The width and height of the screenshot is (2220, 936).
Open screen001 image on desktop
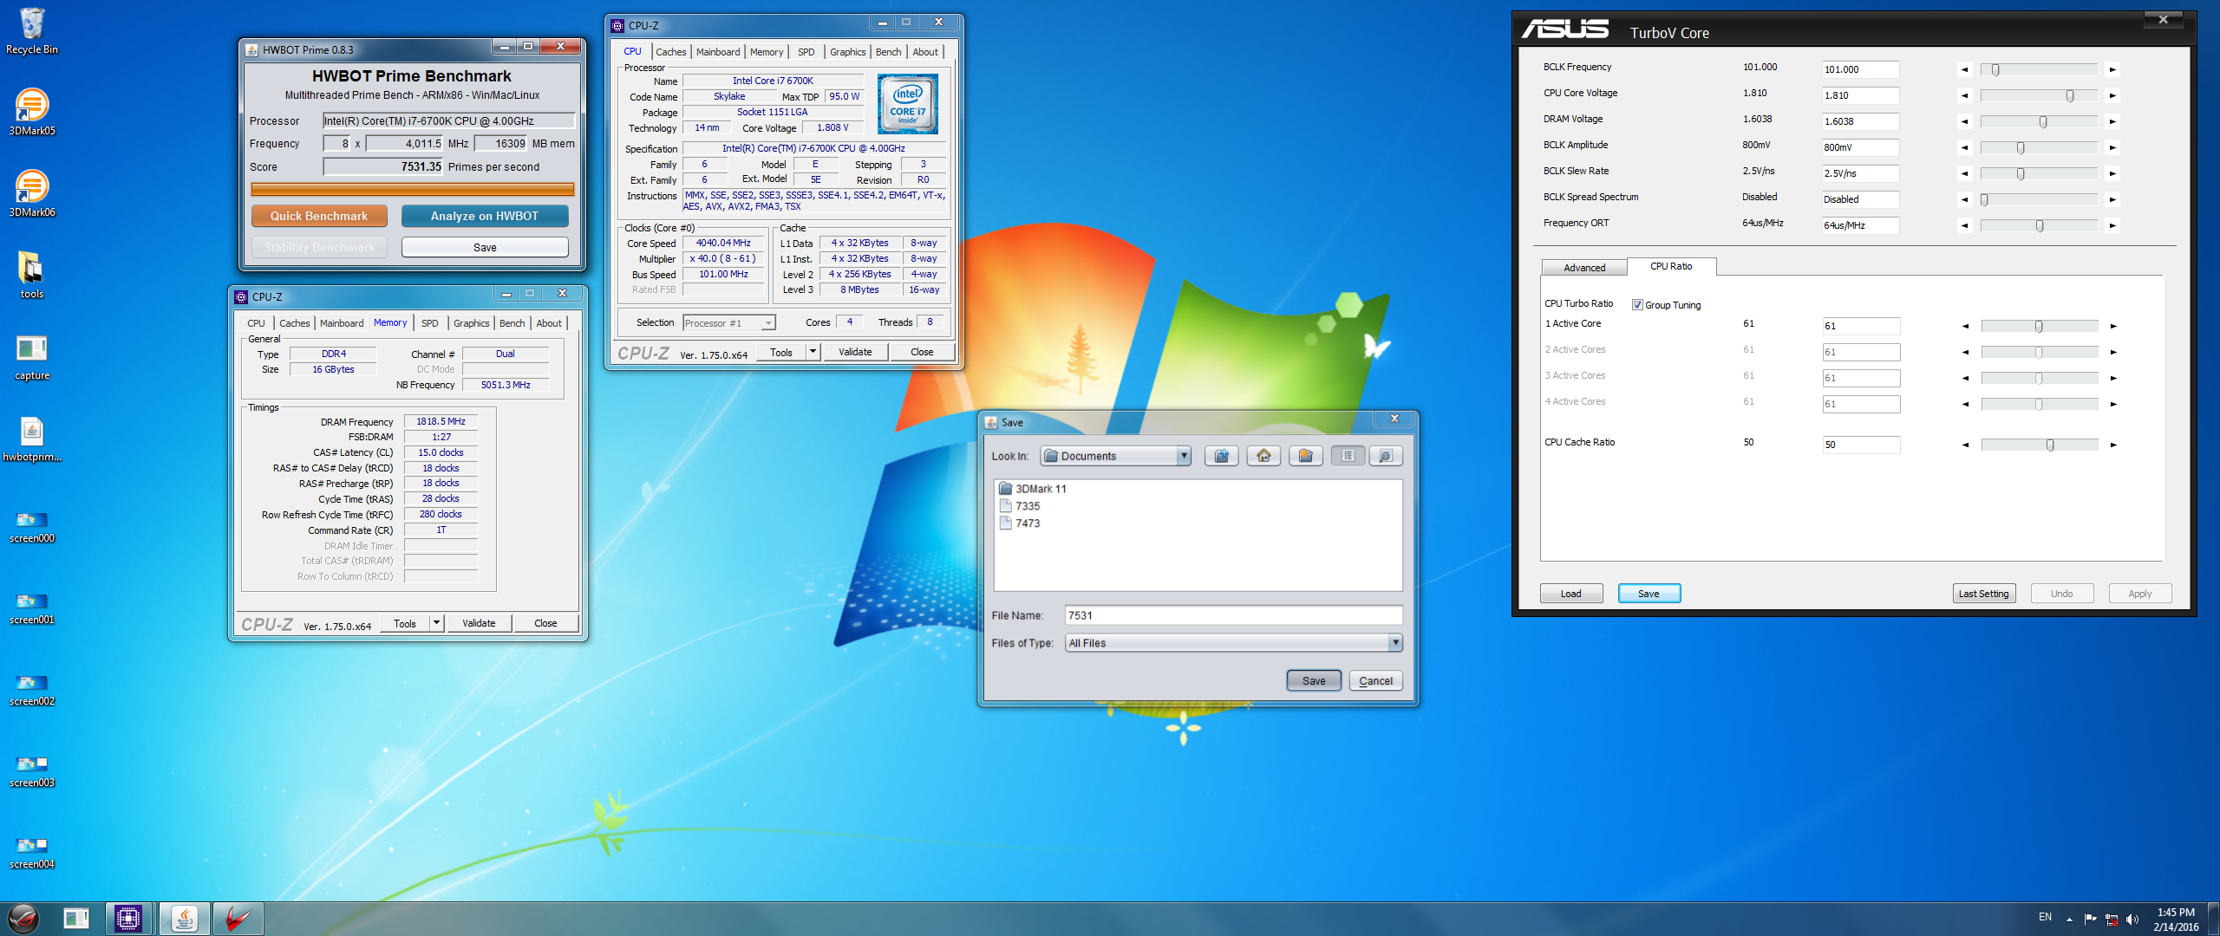32,608
